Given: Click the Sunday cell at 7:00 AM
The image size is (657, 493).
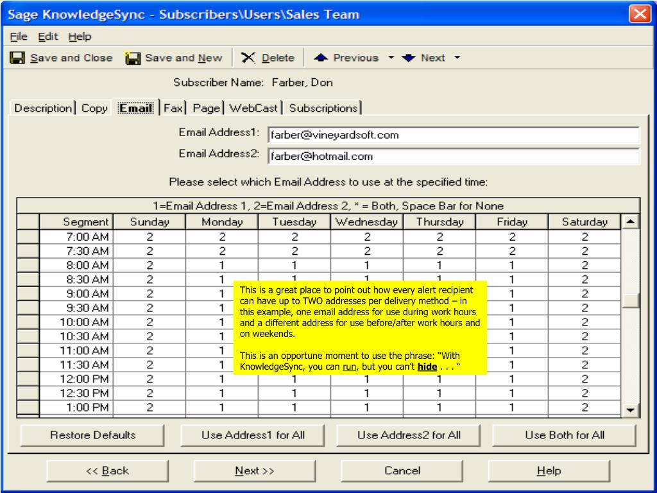Looking at the screenshot, I should [149, 237].
